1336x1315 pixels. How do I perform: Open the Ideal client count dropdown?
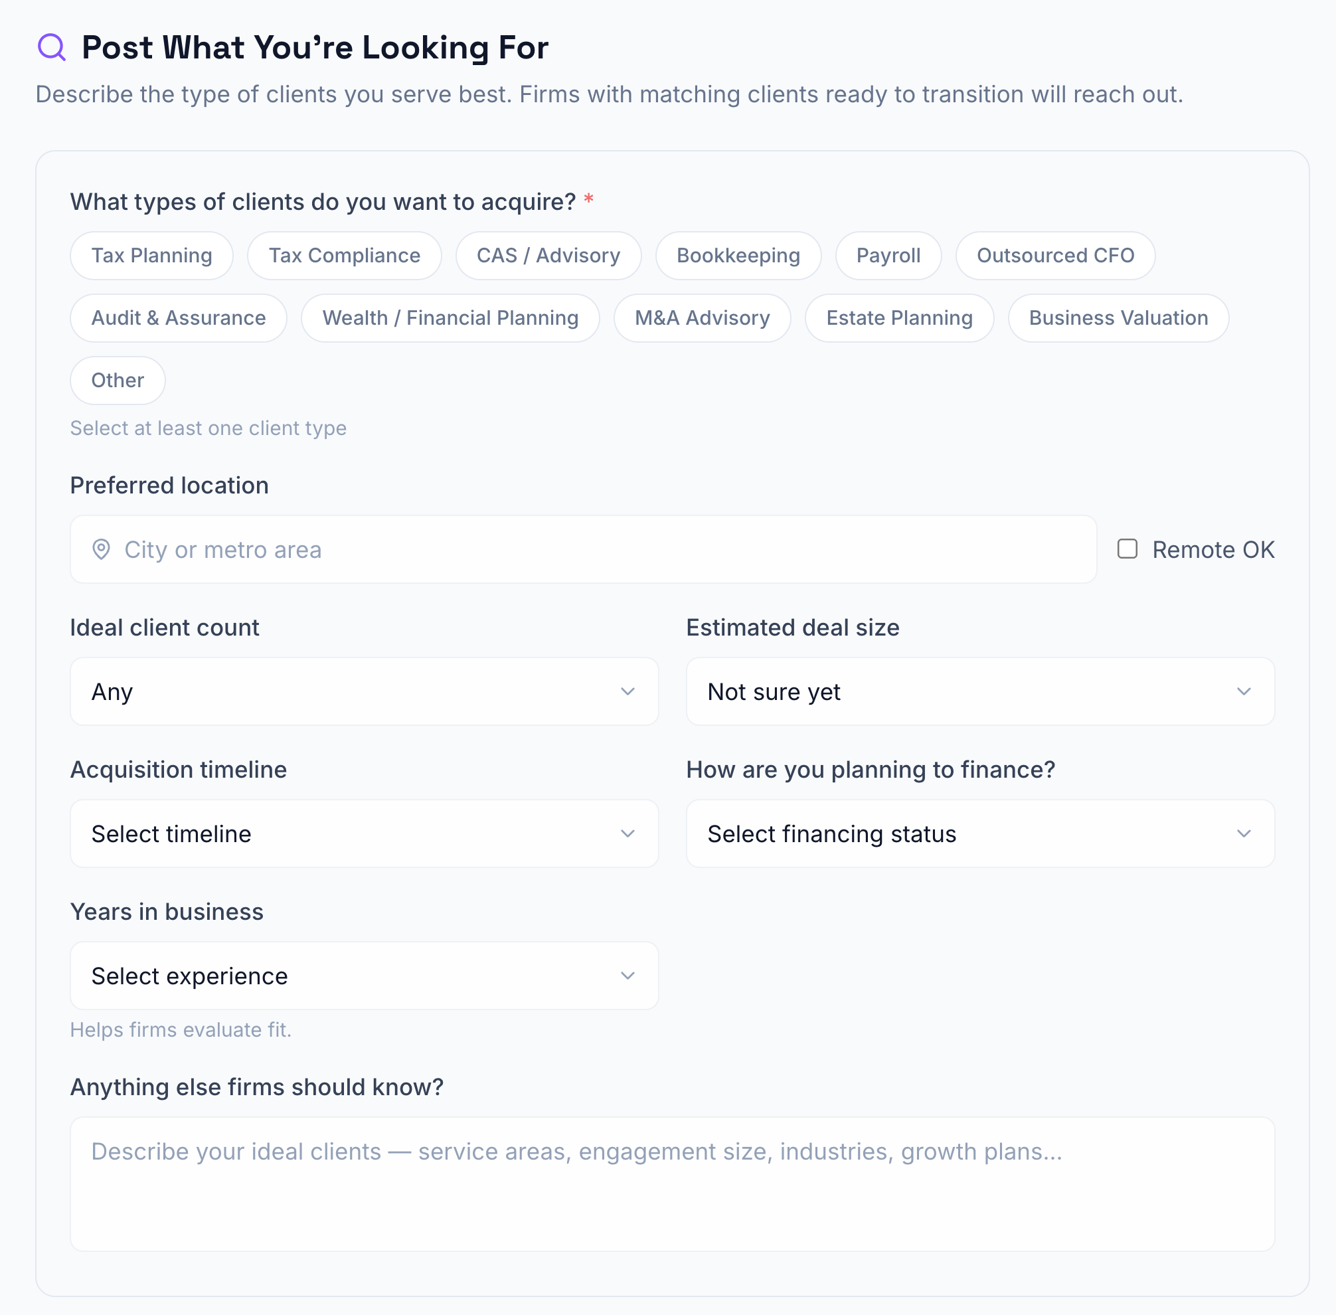364,691
